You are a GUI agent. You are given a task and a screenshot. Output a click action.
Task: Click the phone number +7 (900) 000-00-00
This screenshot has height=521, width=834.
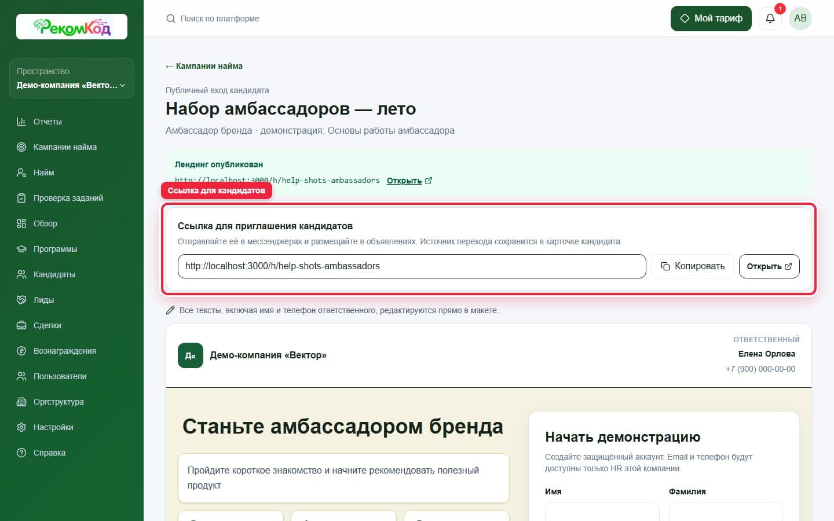click(760, 369)
